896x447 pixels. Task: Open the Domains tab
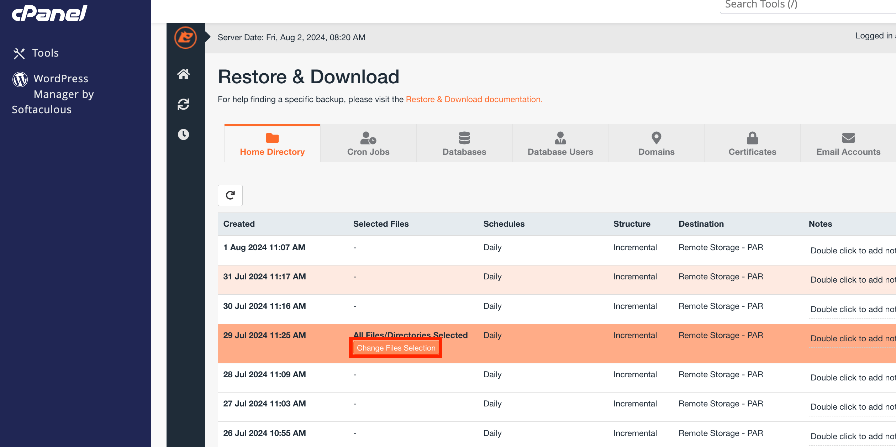click(x=657, y=143)
